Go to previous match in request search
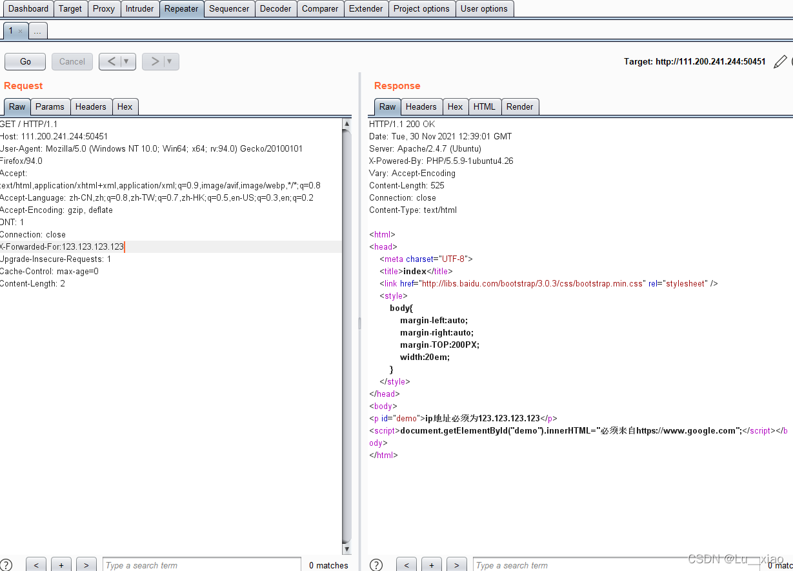The height and width of the screenshot is (571, 793). 35,565
